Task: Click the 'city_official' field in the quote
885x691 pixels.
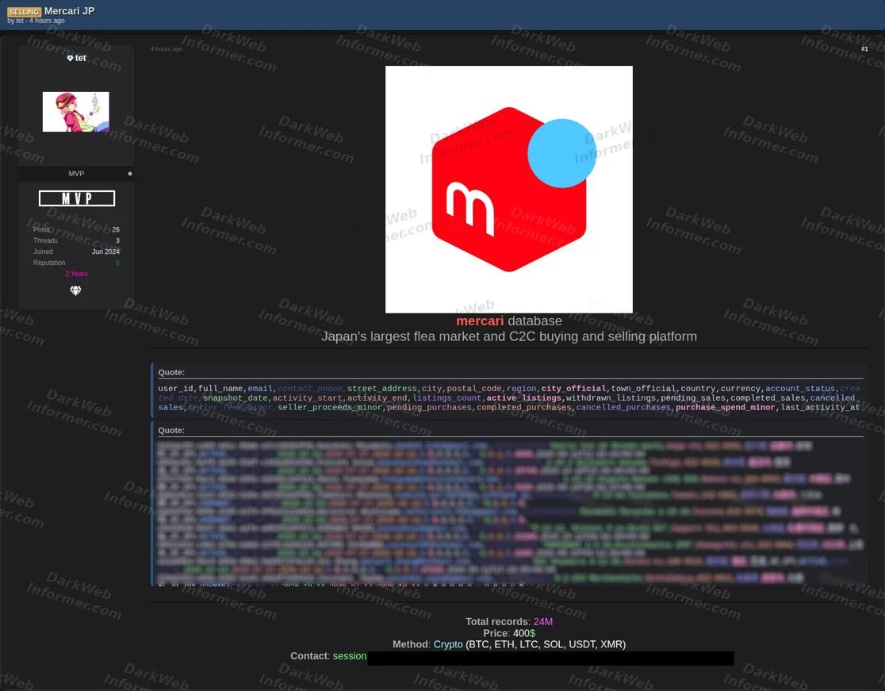Action: tap(573, 389)
